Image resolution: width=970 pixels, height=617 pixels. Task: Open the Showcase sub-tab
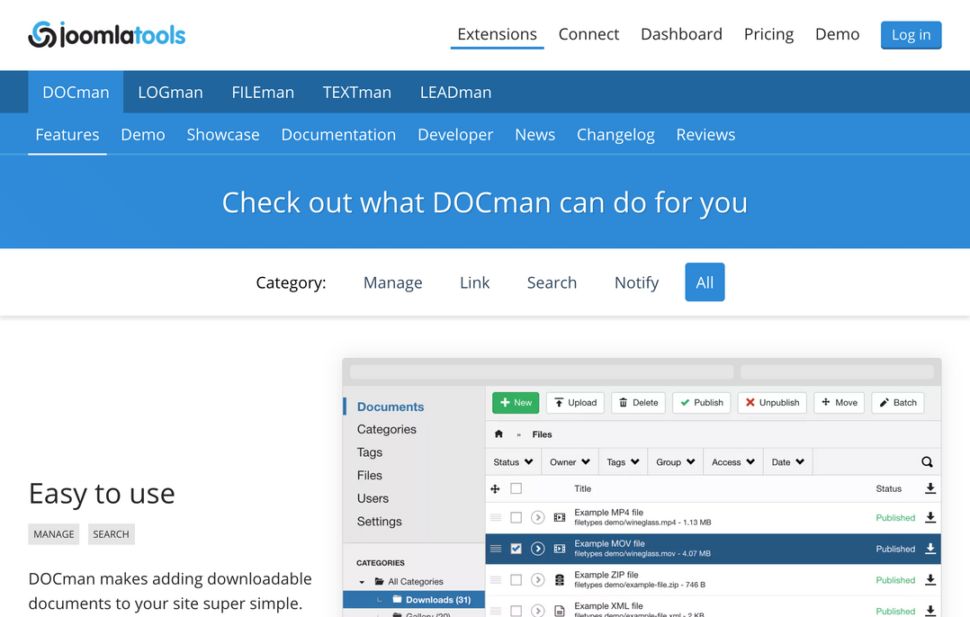[x=223, y=135]
